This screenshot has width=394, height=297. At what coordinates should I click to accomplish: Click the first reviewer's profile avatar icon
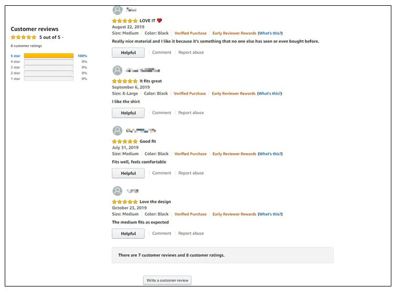click(118, 9)
